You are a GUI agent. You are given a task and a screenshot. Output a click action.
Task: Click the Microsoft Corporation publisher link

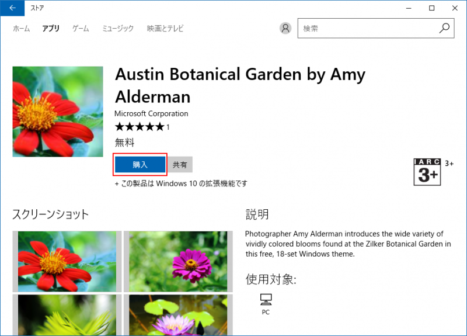151,113
